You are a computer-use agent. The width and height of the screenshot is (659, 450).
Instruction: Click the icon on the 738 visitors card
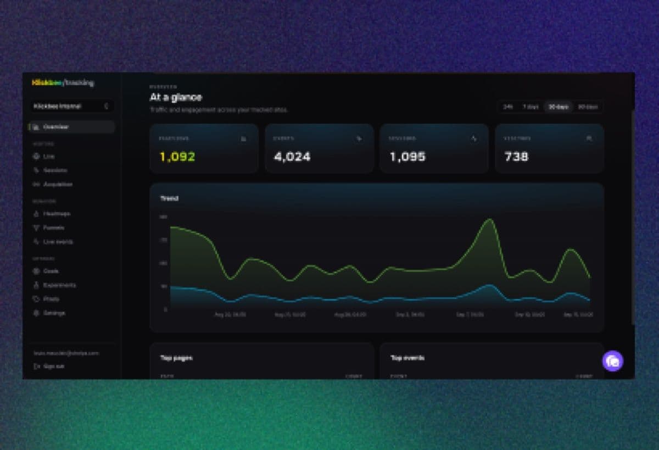(x=589, y=139)
